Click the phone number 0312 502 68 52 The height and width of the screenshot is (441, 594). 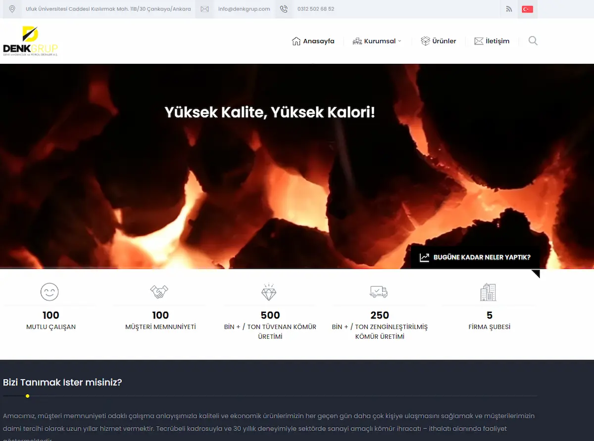[316, 9]
